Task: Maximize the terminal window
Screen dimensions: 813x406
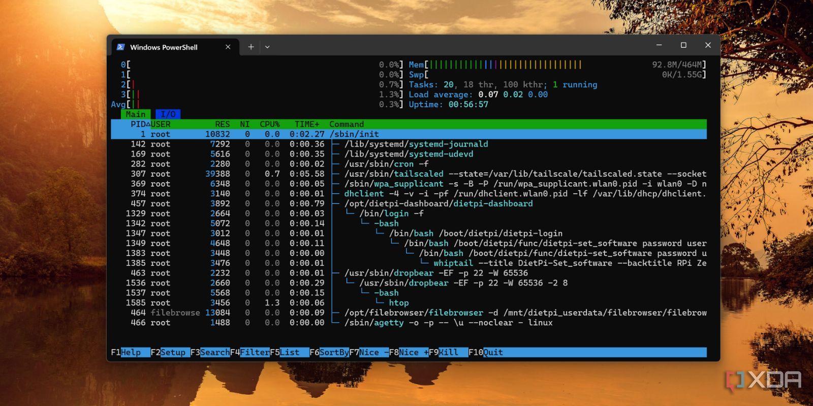Action: point(683,45)
